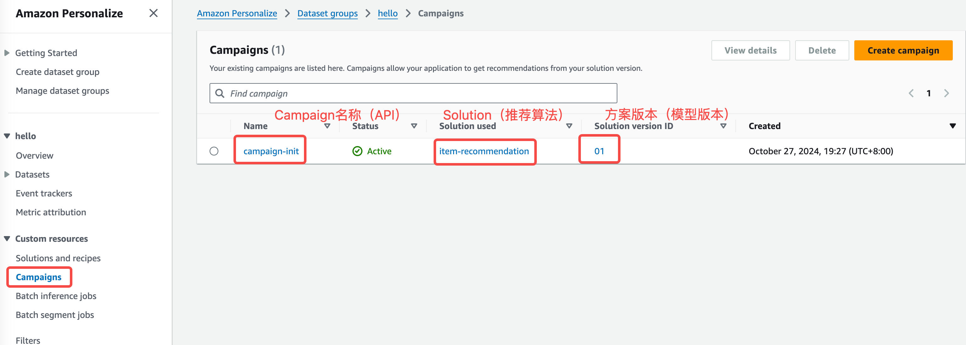Open solution version 01 link

pyautogui.click(x=599, y=151)
